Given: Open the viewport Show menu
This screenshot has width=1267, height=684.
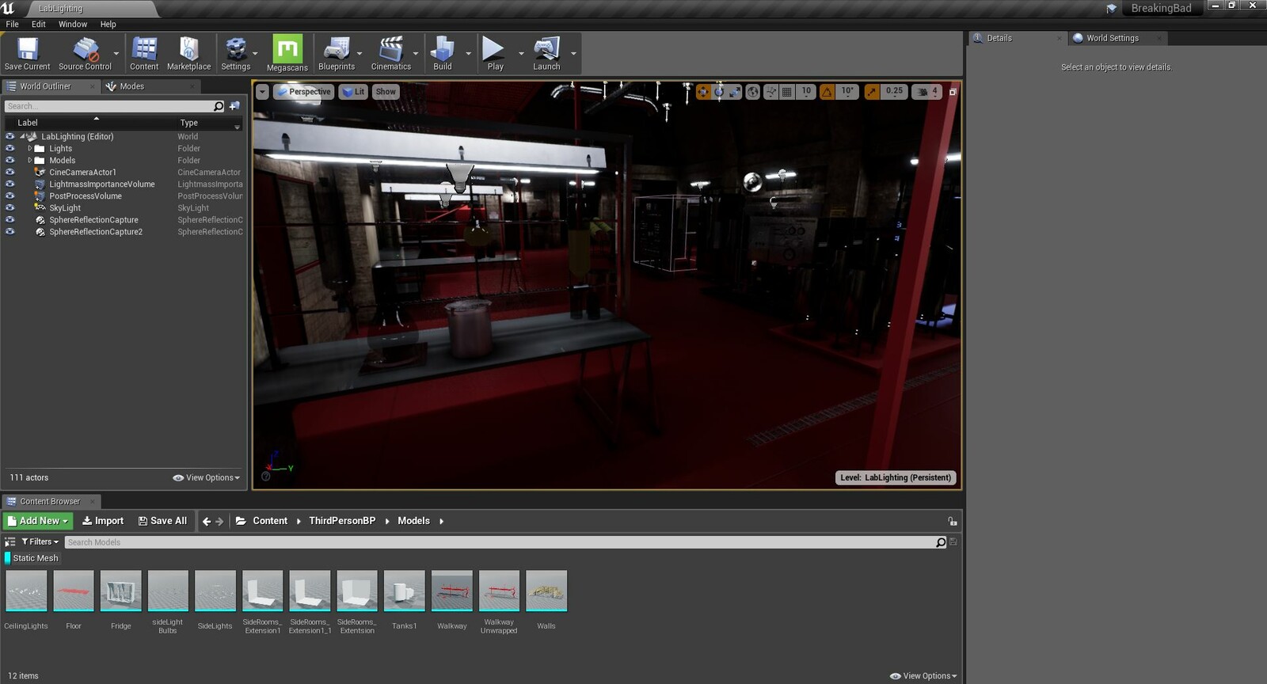Looking at the screenshot, I should 386,92.
